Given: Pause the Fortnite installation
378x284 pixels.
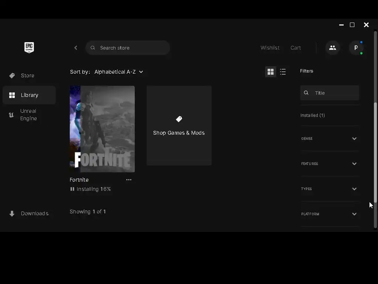Looking at the screenshot, I should pos(72,189).
